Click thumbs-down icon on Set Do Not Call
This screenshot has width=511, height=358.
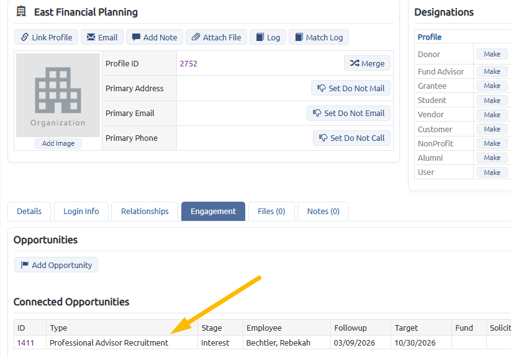click(323, 138)
